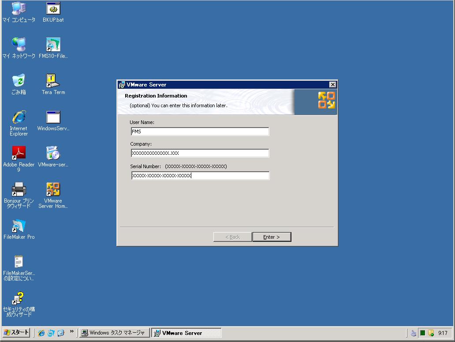
Task: Close the VMware Server dialog
Action: 332,84
